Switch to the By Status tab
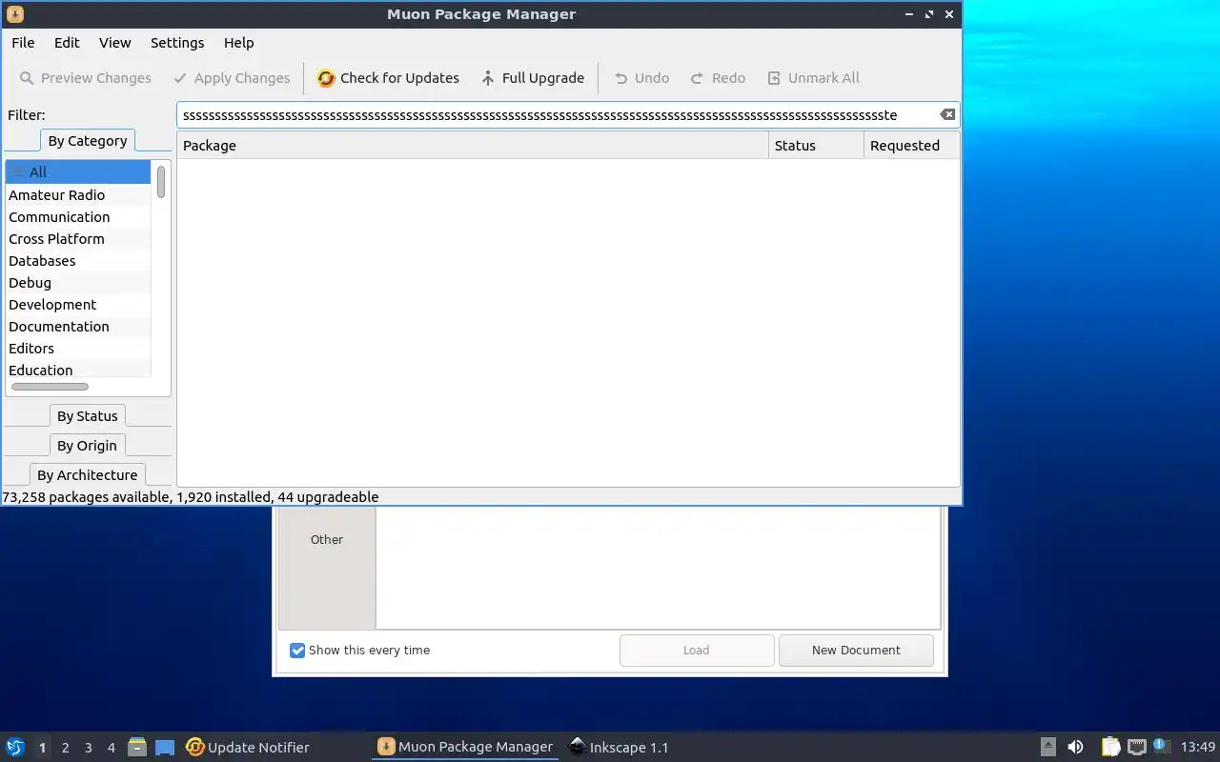 click(x=88, y=416)
